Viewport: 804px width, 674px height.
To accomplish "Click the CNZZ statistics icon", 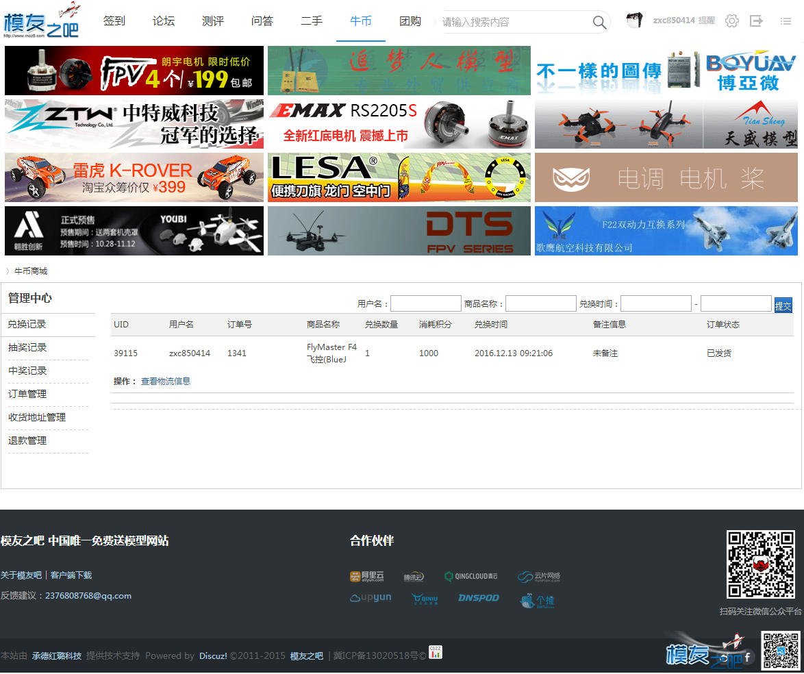I will [436, 652].
